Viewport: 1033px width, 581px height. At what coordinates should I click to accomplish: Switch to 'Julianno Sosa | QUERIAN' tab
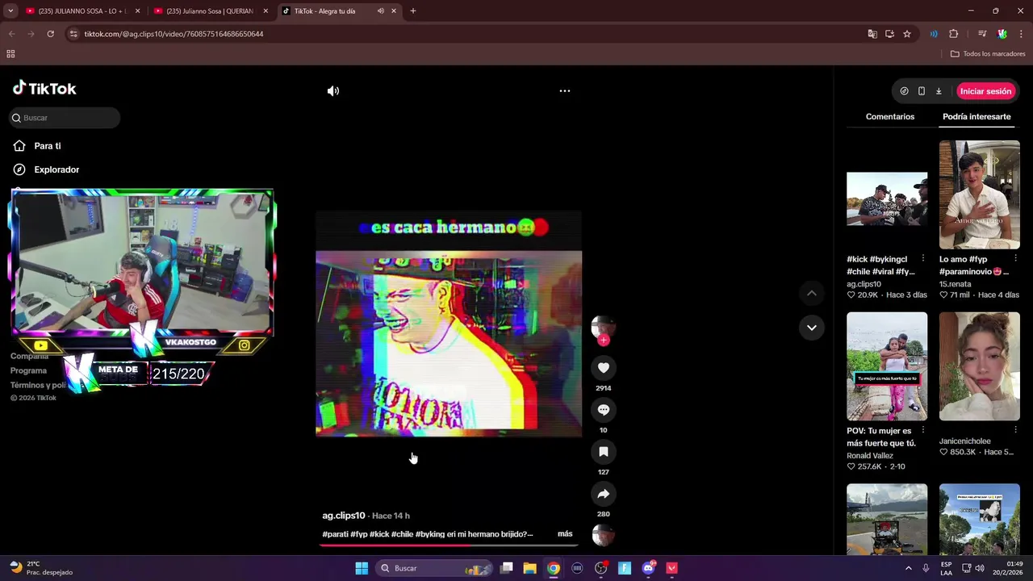tap(211, 11)
